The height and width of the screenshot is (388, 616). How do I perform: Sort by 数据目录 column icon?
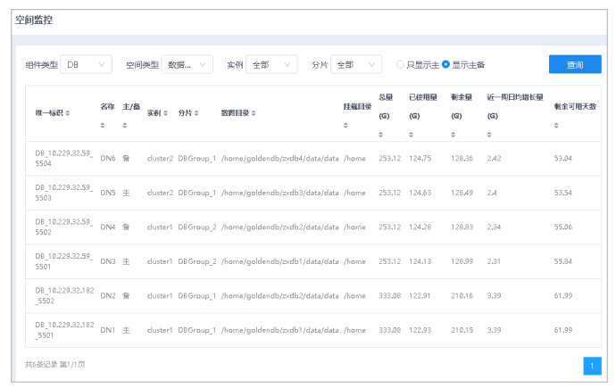[x=254, y=113]
